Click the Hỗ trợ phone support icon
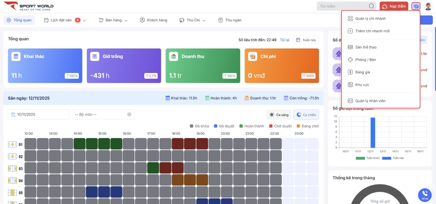 (x=425, y=194)
